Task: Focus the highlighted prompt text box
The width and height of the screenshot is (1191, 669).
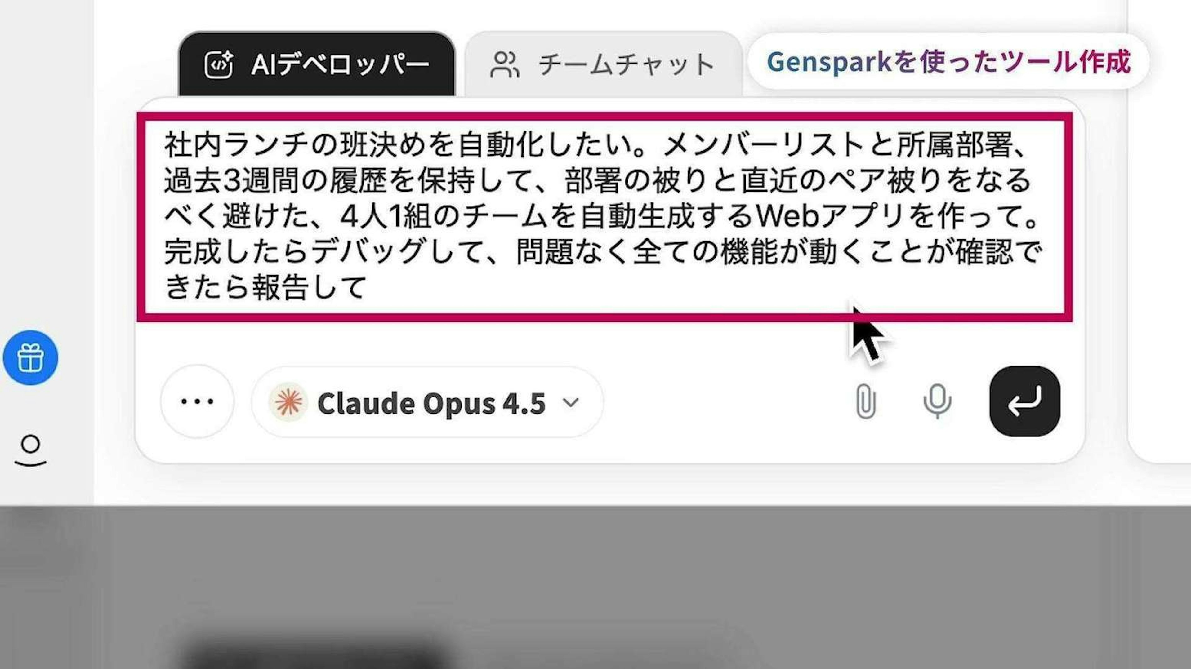Action: pyautogui.click(x=605, y=217)
